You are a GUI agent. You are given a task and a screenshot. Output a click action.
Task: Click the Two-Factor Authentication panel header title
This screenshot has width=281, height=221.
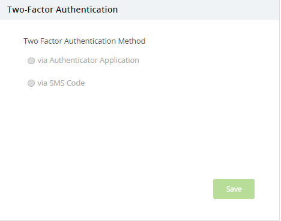62,10
